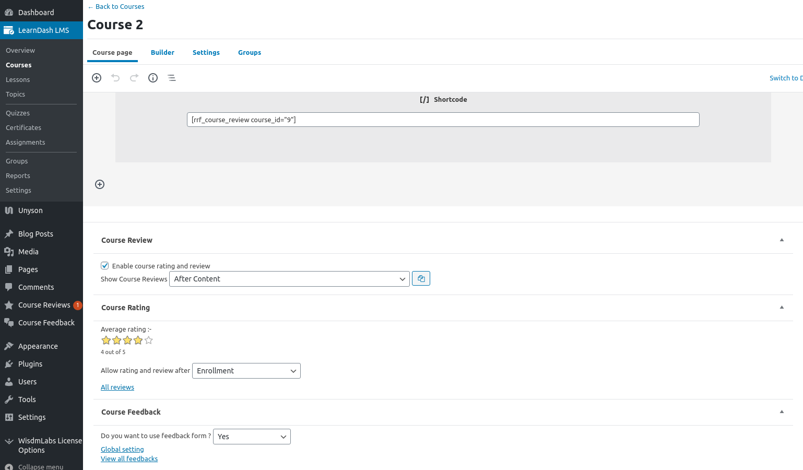This screenshot has width=803, height=470.
Task: Add a block below the Shortcode block
Action: [x=100, y=184]
